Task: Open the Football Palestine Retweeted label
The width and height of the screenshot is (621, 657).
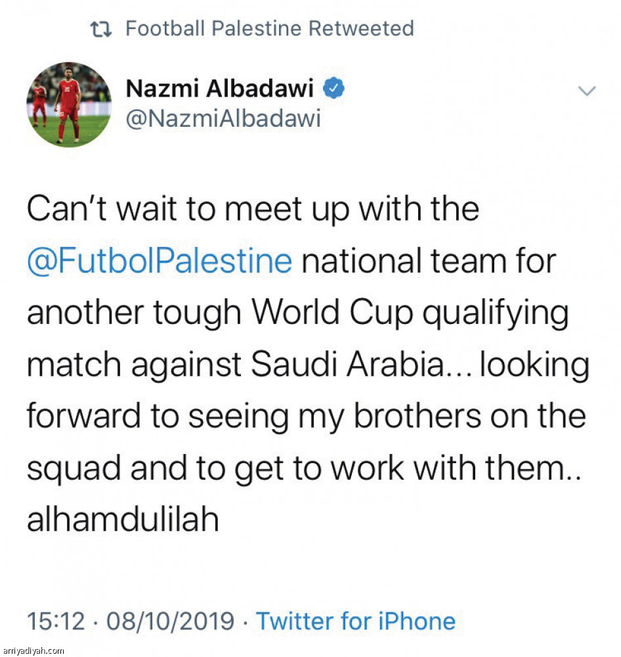Action: [x=269, y=29]
